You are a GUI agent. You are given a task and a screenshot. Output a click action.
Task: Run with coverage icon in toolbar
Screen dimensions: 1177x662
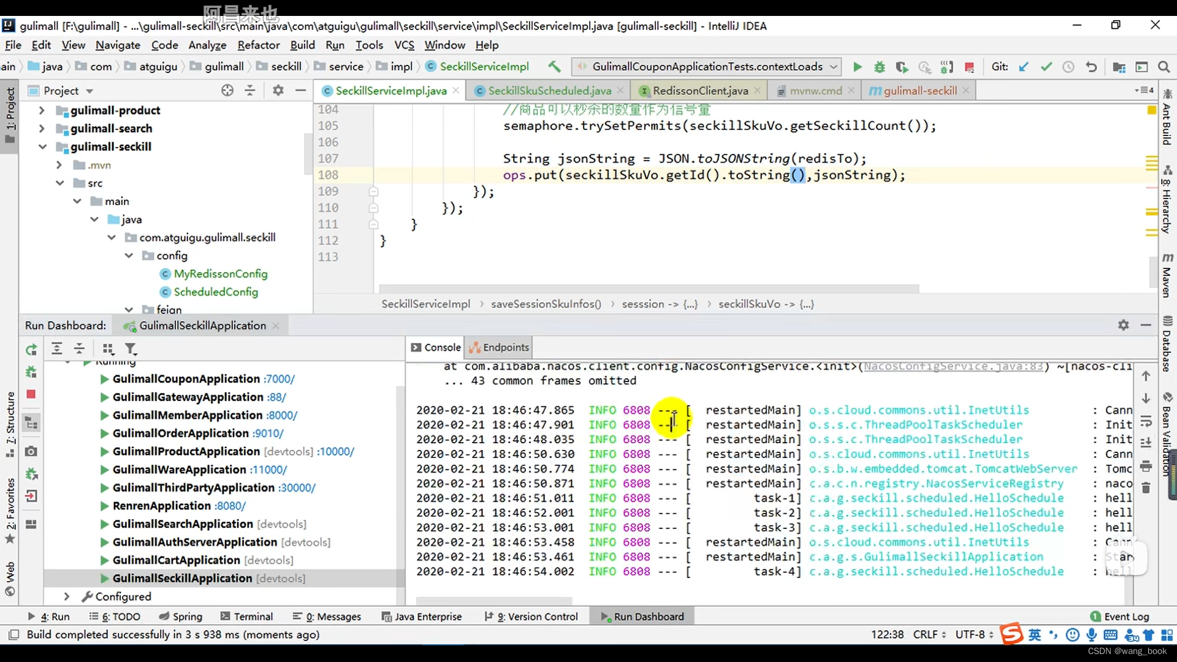tap(902, 67)
